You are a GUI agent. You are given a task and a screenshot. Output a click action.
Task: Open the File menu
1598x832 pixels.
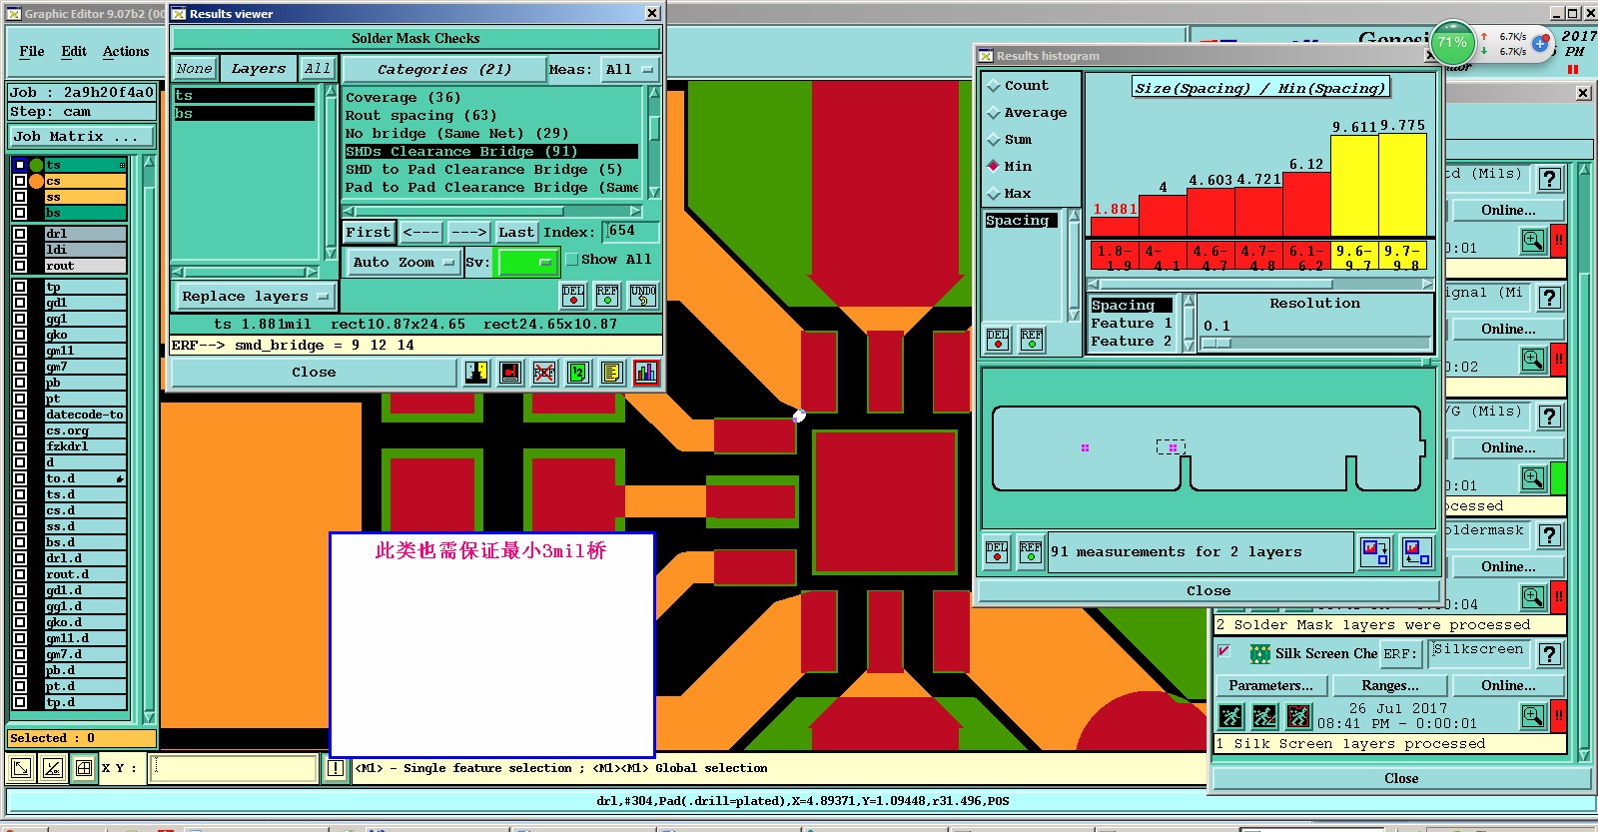pos(32,51)
